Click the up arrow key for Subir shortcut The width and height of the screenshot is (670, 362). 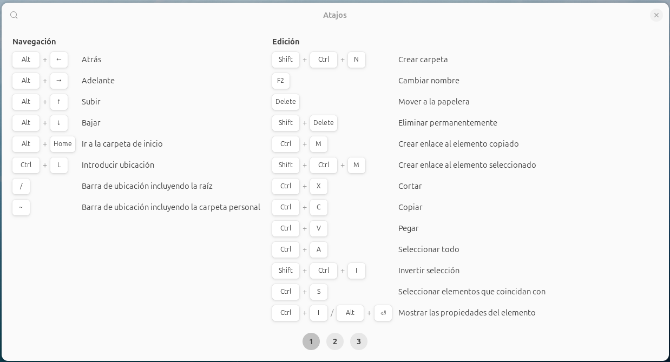pos(59,102)
